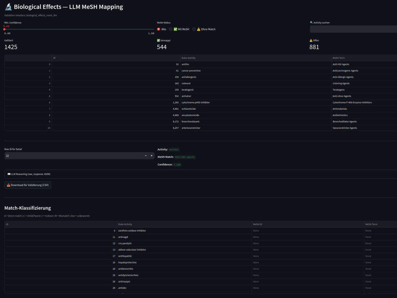Click the Gemappt count 544

162,47
